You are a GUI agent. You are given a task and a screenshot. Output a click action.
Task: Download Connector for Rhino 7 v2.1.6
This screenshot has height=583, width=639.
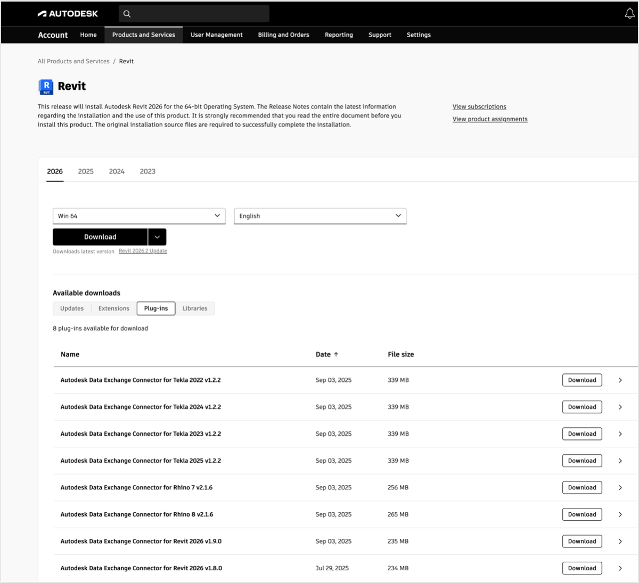582,488
